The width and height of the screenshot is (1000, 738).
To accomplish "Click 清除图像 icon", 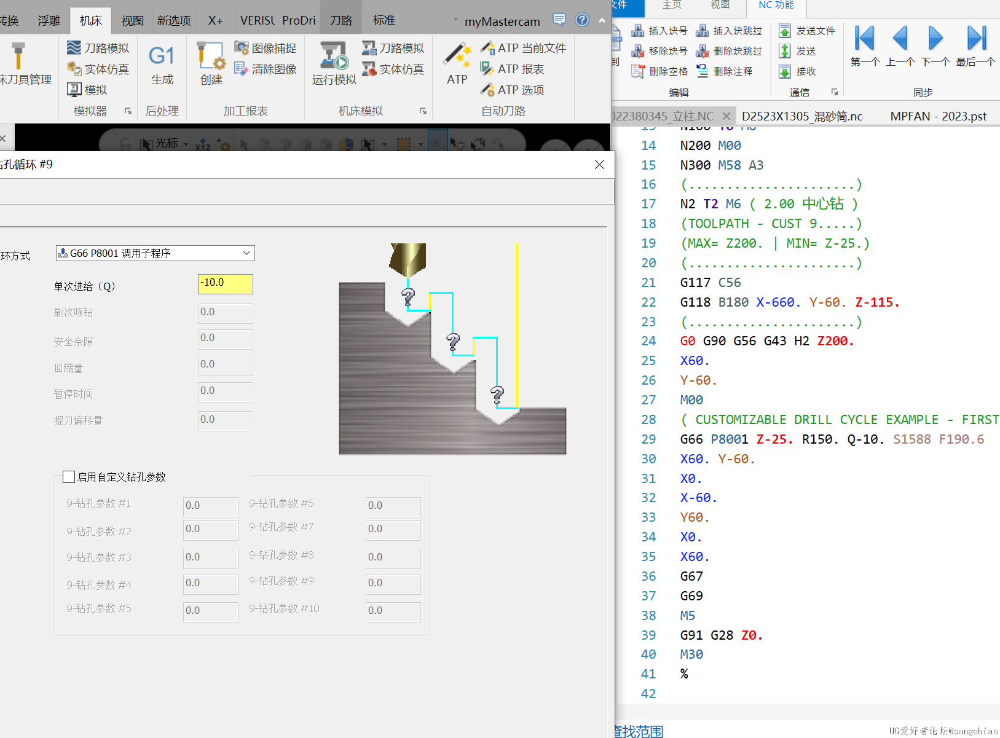I will coord(241,69).
